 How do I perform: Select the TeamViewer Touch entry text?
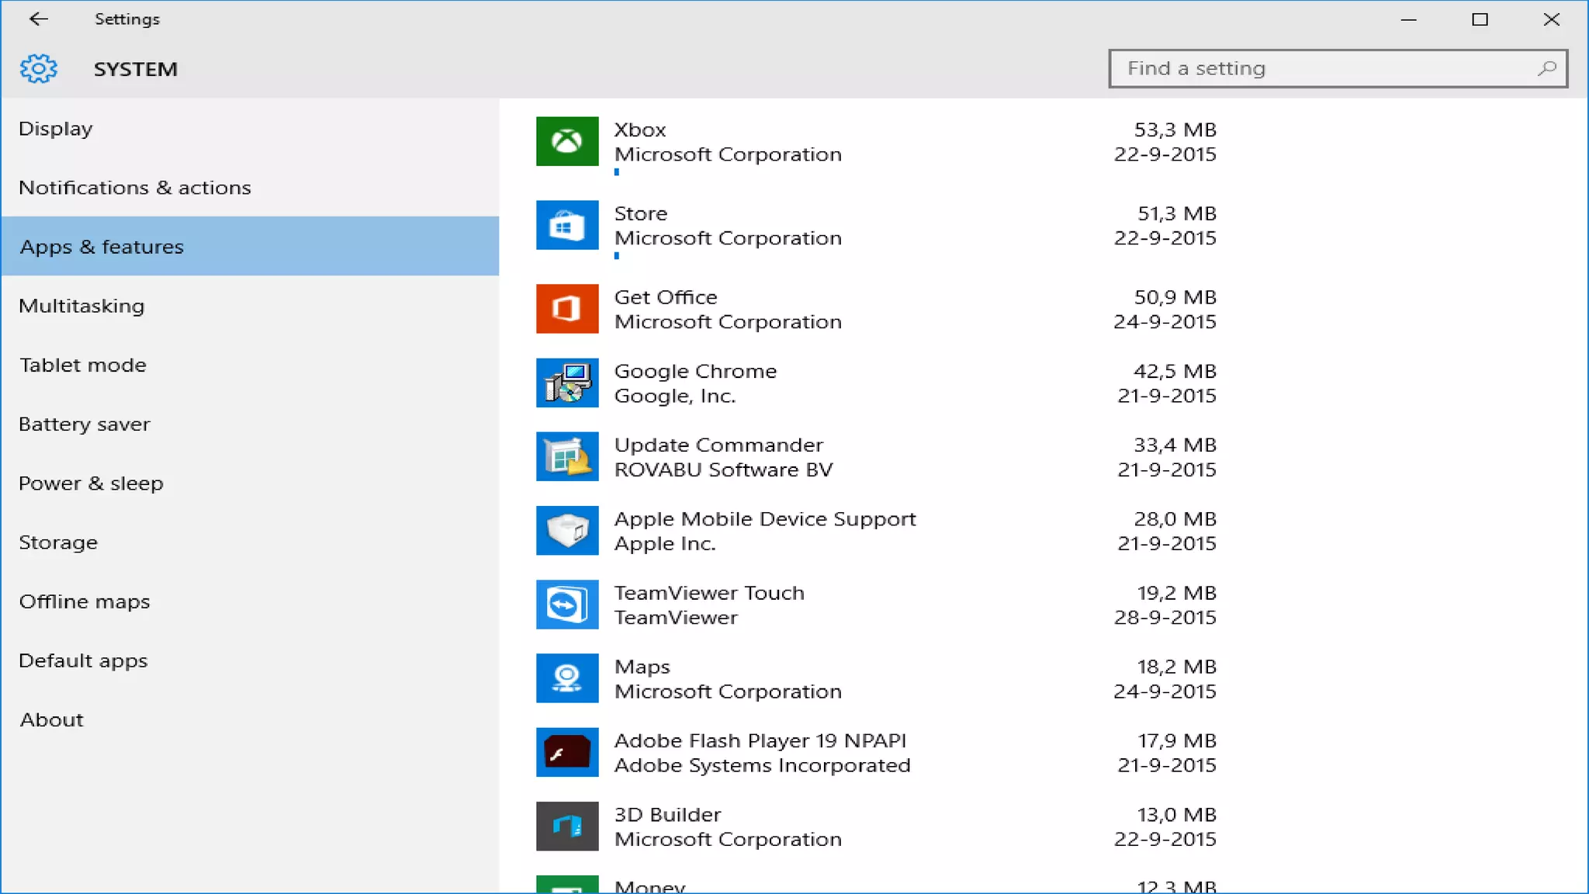tap(709, 593)
